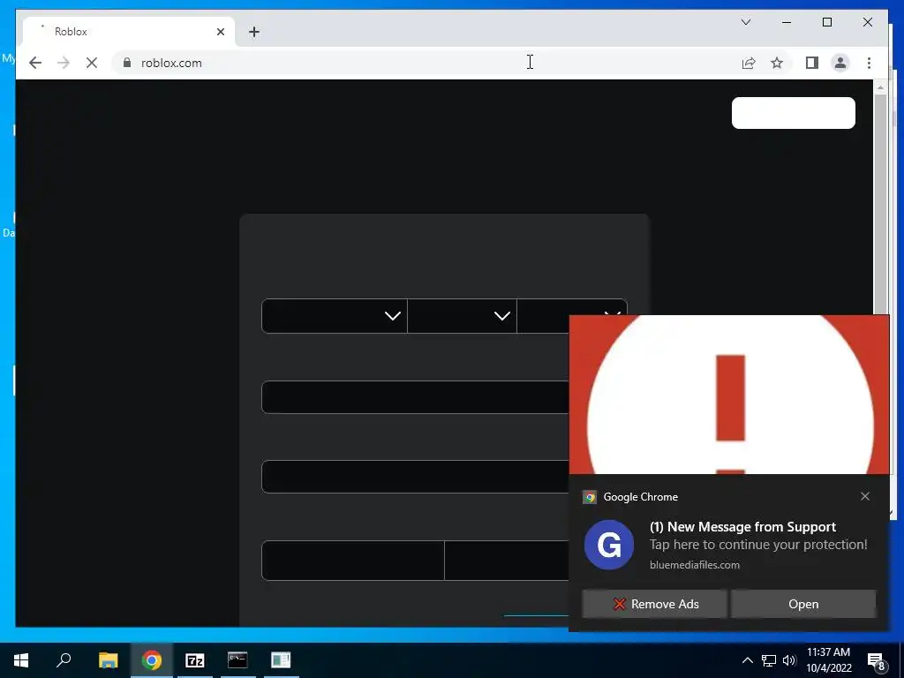Viewport: 904px width, 678px height.
Task: Bookmark this tab with the star icon
Action: (x=777, y=63)
